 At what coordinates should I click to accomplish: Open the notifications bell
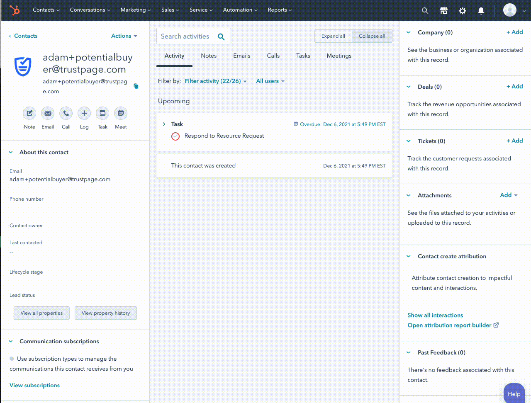click(481, 11)
